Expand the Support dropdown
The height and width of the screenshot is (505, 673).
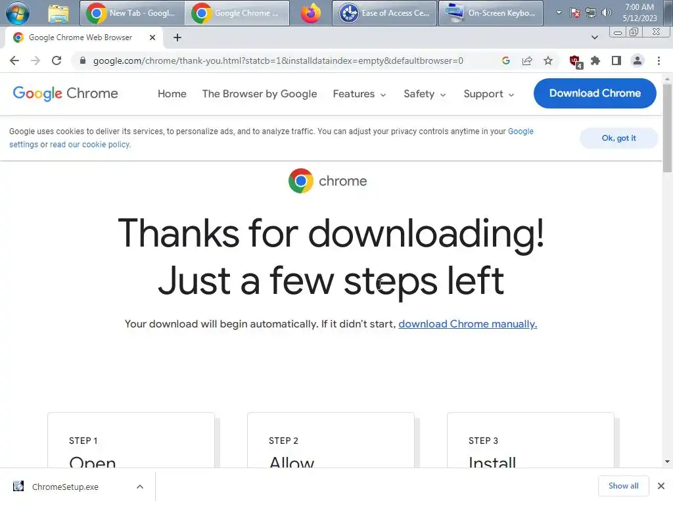pyautogui.click(x=489, y=93)
